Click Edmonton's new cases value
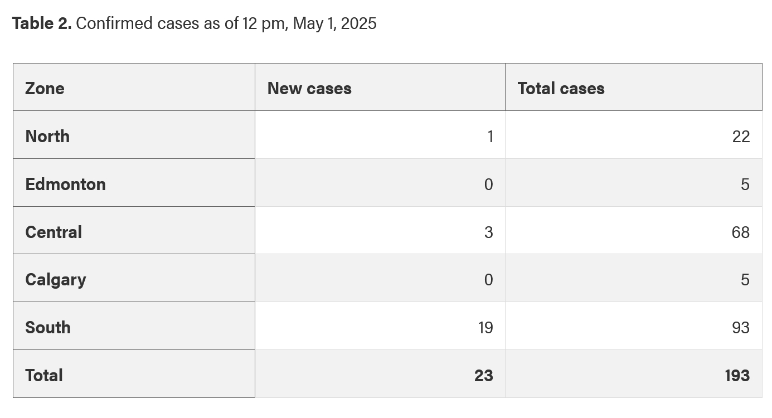Screen dimensions: 772x418 pos(488,184)
